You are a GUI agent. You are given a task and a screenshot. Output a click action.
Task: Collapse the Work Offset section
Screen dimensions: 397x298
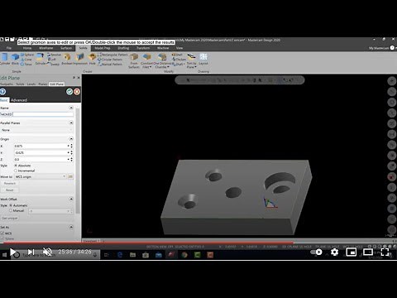click(71, 199)
